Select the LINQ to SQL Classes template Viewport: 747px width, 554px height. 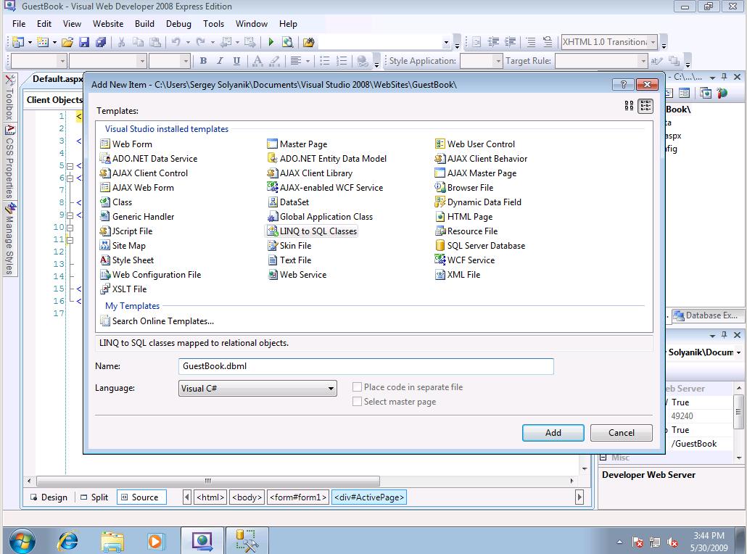[312, 231]
